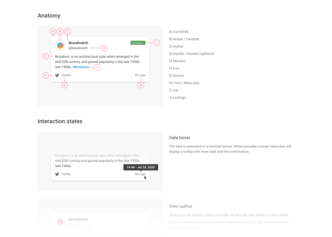Click the 14:40 - Jul 28, 2020 tooltip
332x237 pixels.
pyautogui.click(x=141, y=167)
